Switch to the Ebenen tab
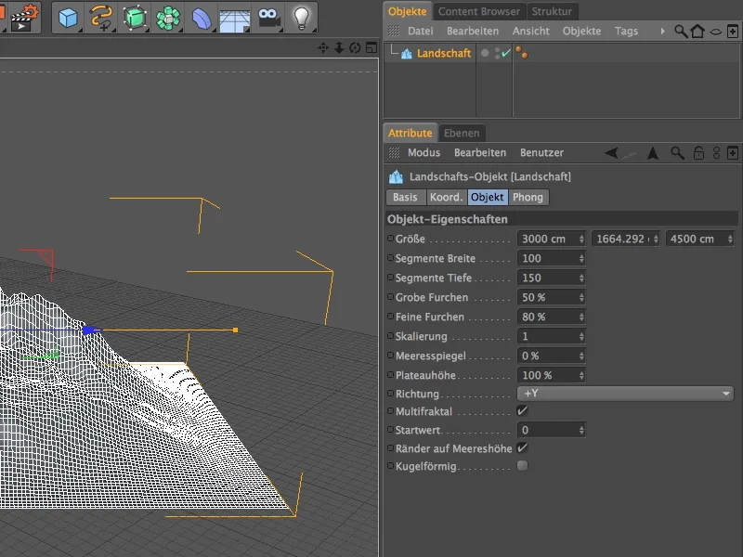Screen dimensions: 743x557 462,133
